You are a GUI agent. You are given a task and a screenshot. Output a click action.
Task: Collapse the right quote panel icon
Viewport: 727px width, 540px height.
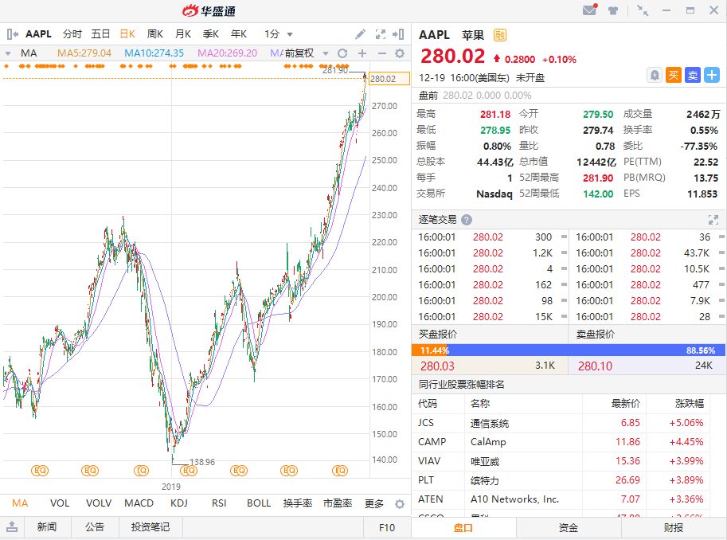[398, 34]
